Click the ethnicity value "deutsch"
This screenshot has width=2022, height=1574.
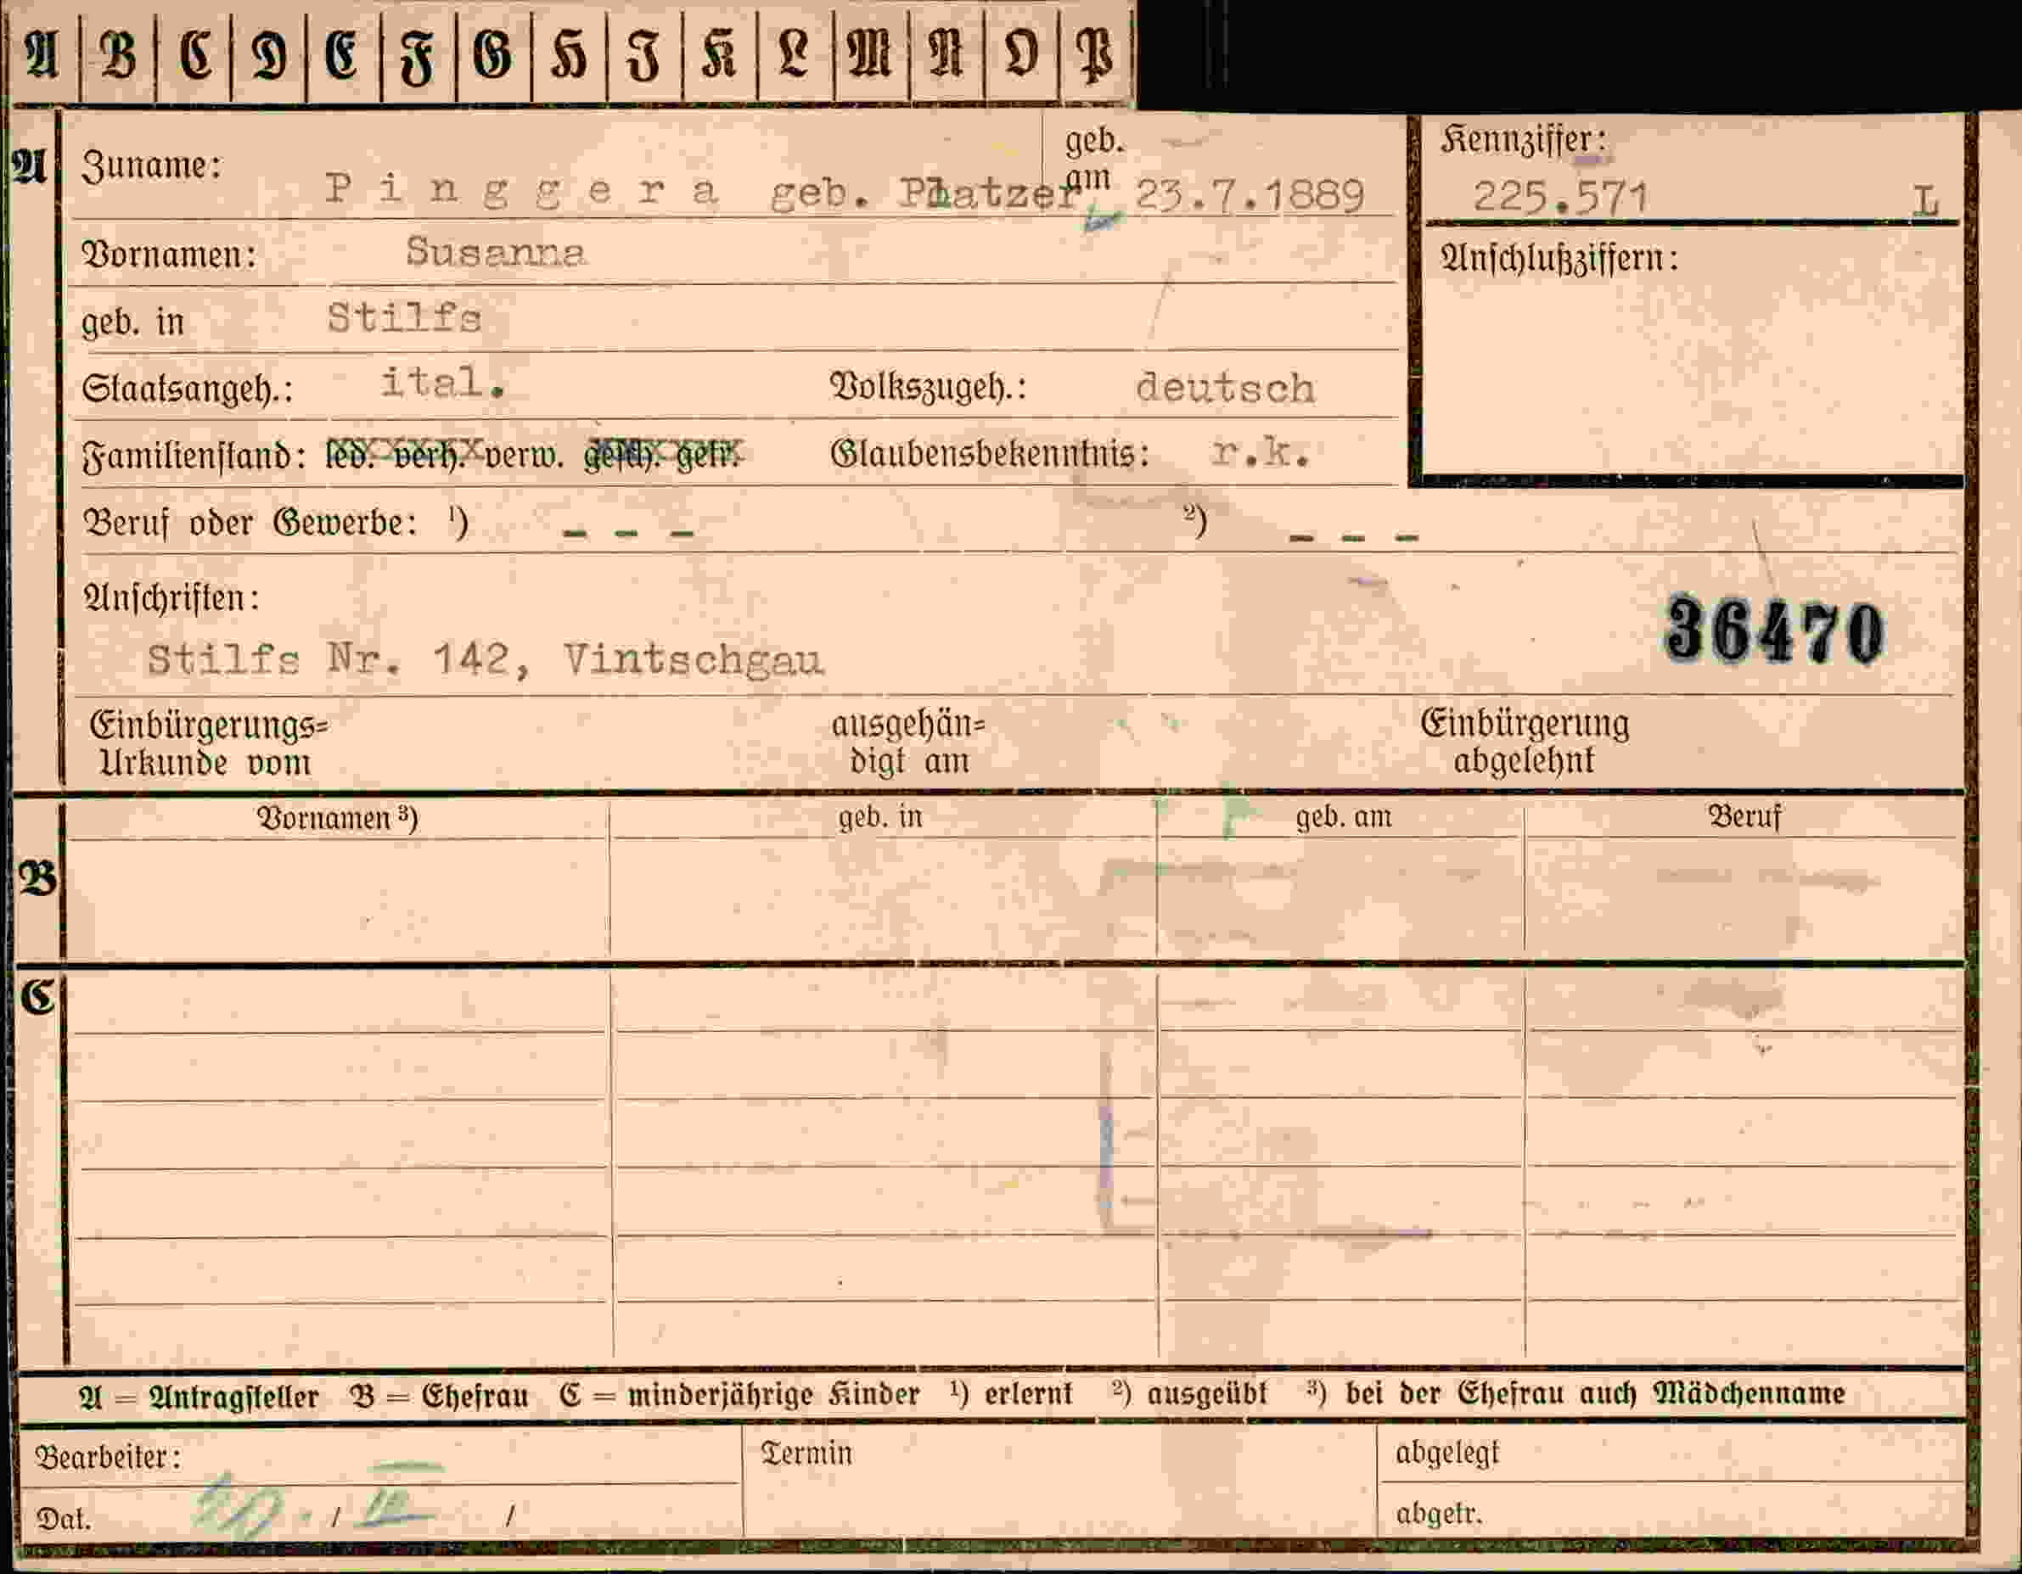(x=1225, y=388)
